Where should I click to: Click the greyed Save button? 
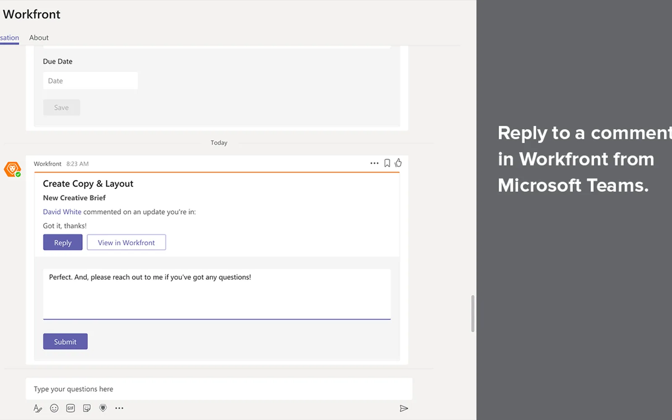61,108
